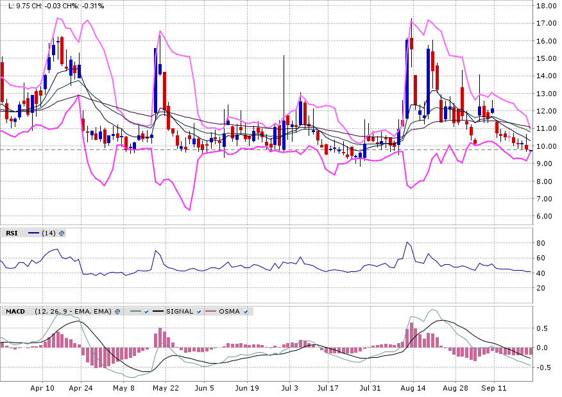
Task: Click the teal MACD line swatch
Action: pos(134,312)
